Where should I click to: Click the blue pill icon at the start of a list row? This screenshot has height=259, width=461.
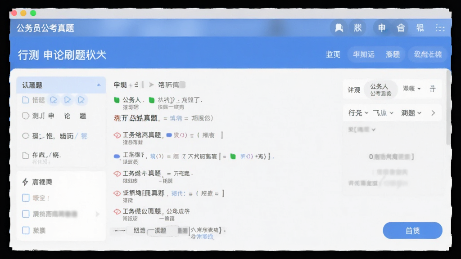pos(117,156)
